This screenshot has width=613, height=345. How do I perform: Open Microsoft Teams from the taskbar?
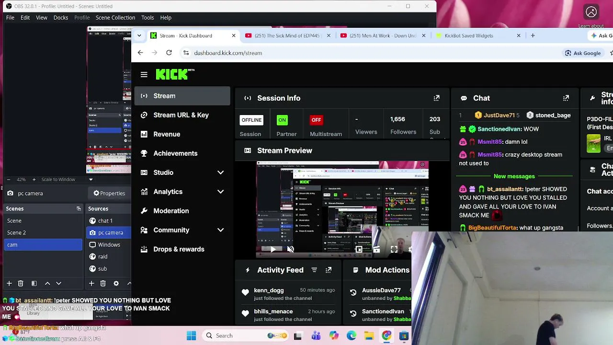coord(316,335)
